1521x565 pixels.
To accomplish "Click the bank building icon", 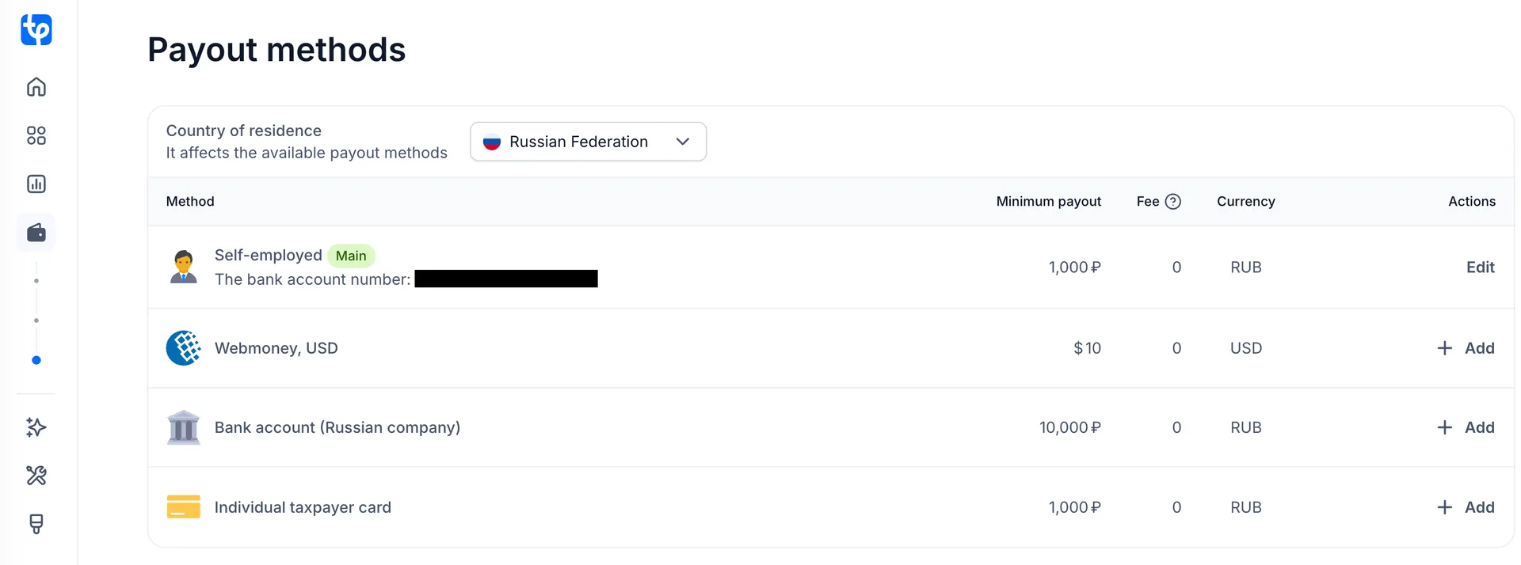I will (184, 427).
